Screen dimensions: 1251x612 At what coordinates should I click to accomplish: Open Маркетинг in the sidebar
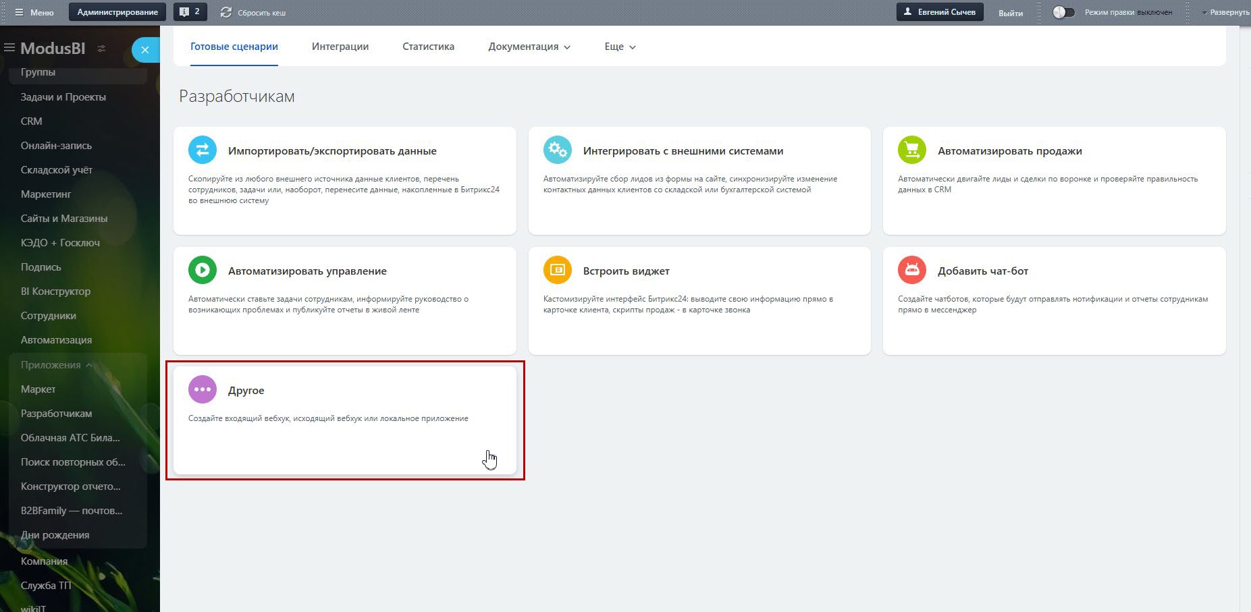pyautogui.click(x=46, y=194)
